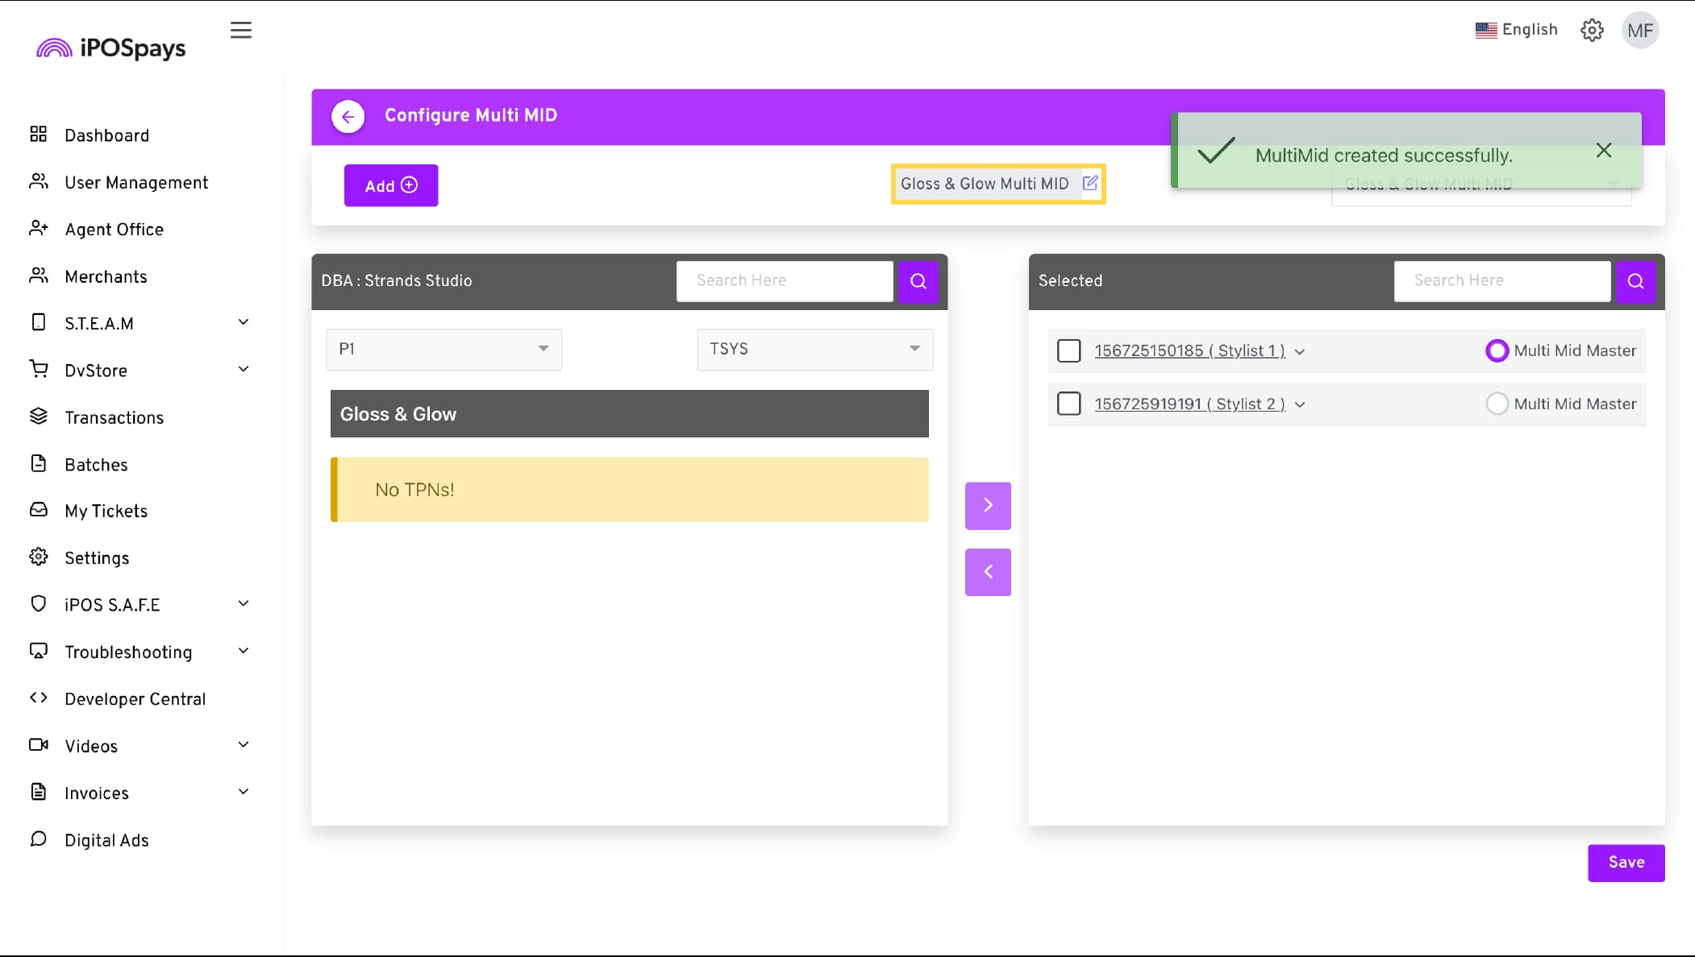Click the MF user avatar

point(1639,31)
